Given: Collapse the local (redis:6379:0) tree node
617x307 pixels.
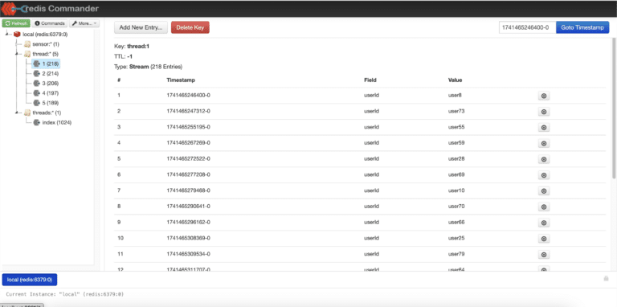Looking at the screenshot, I should 7,35.
